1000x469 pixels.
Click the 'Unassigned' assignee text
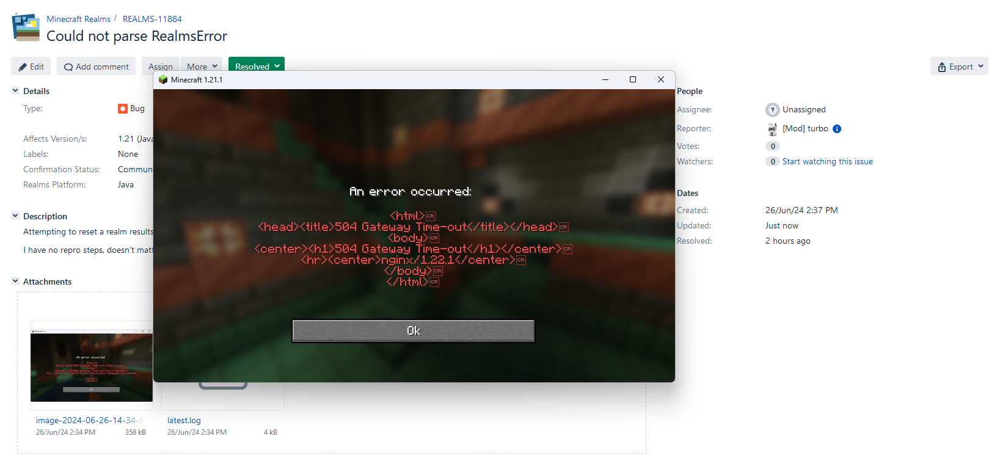point(804,110)
